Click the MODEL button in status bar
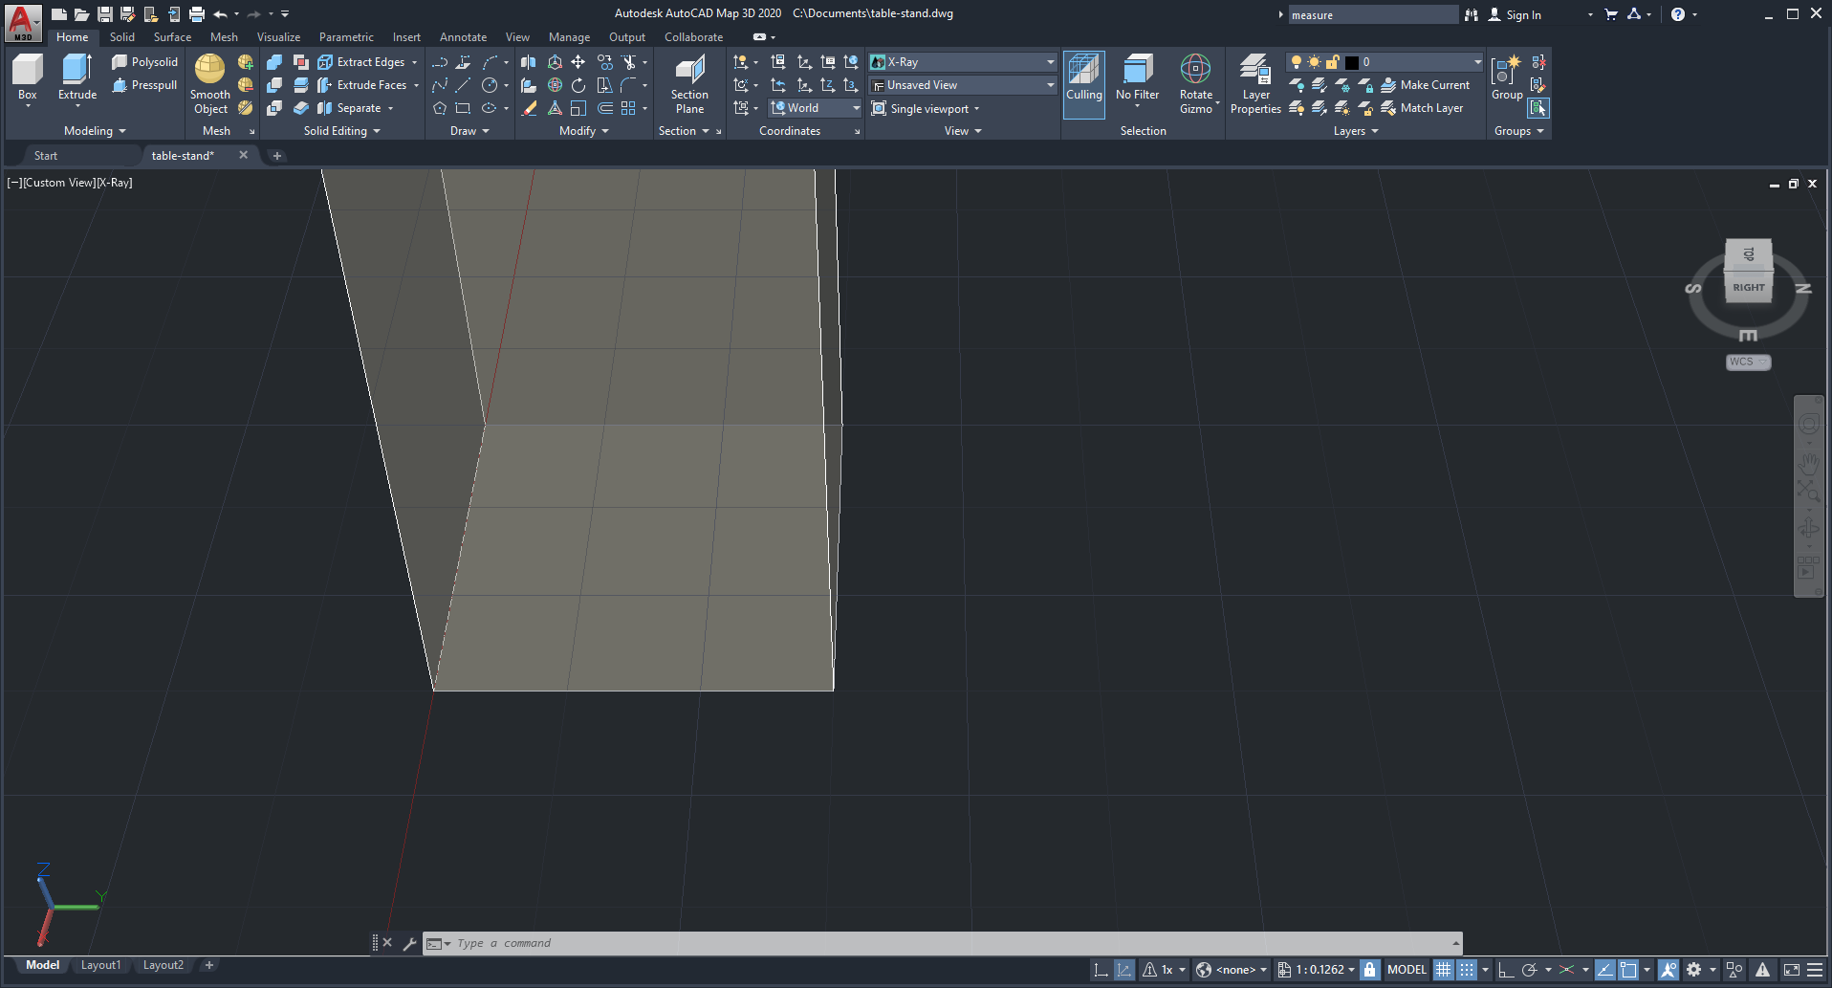Image resolution: width=1832 pixels, height=988 pixels. click(1407, 970)
